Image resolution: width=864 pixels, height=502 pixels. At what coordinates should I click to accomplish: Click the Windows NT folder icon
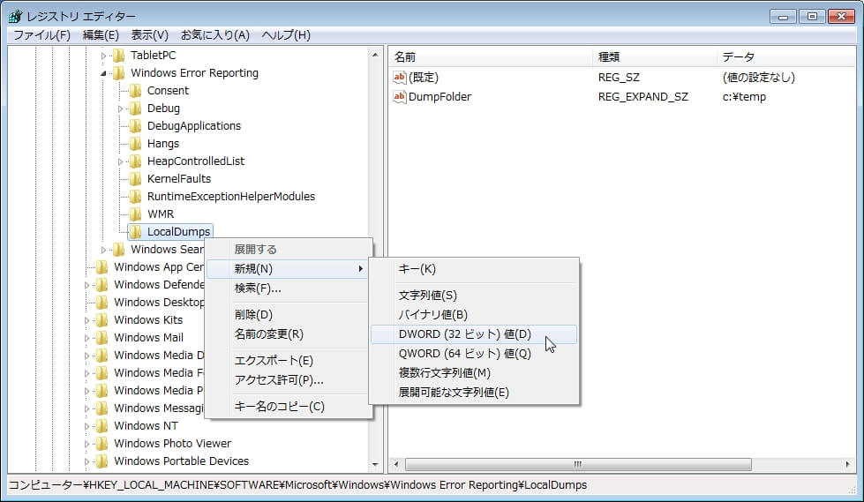pos(102,426)
